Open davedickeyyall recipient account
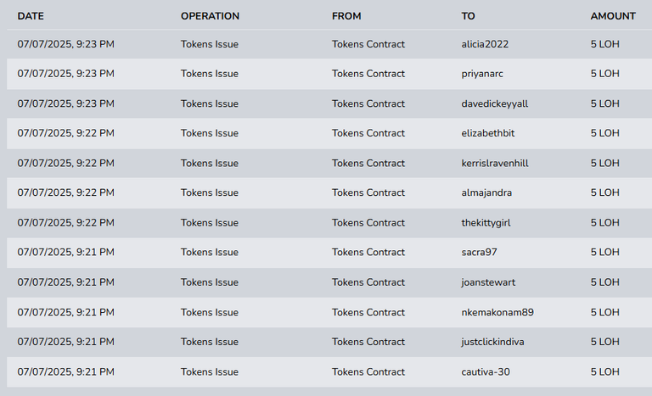Viewport: 652px width, 396px height. 494,104
